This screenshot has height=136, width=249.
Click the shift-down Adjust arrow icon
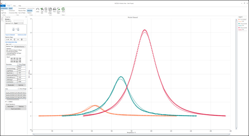17,59
